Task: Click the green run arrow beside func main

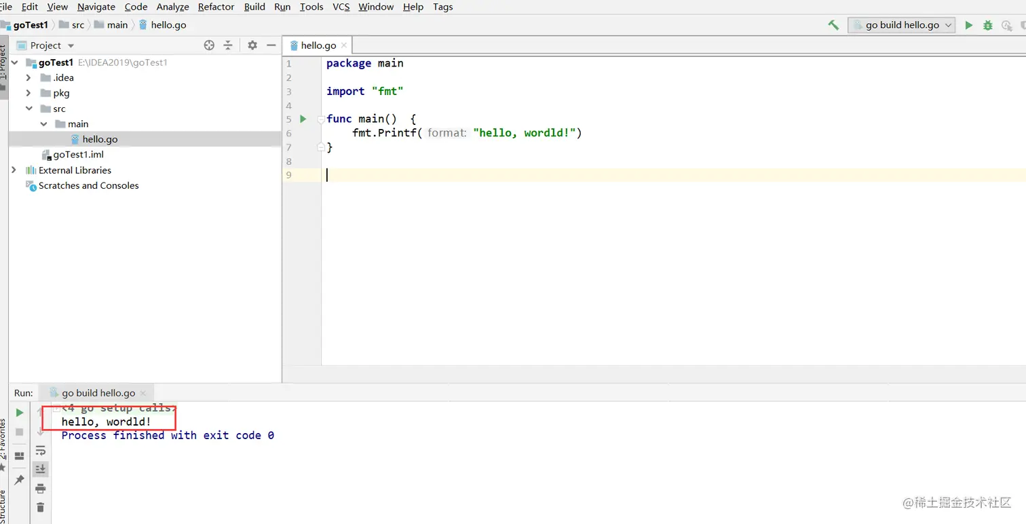Action: point(303,119)
